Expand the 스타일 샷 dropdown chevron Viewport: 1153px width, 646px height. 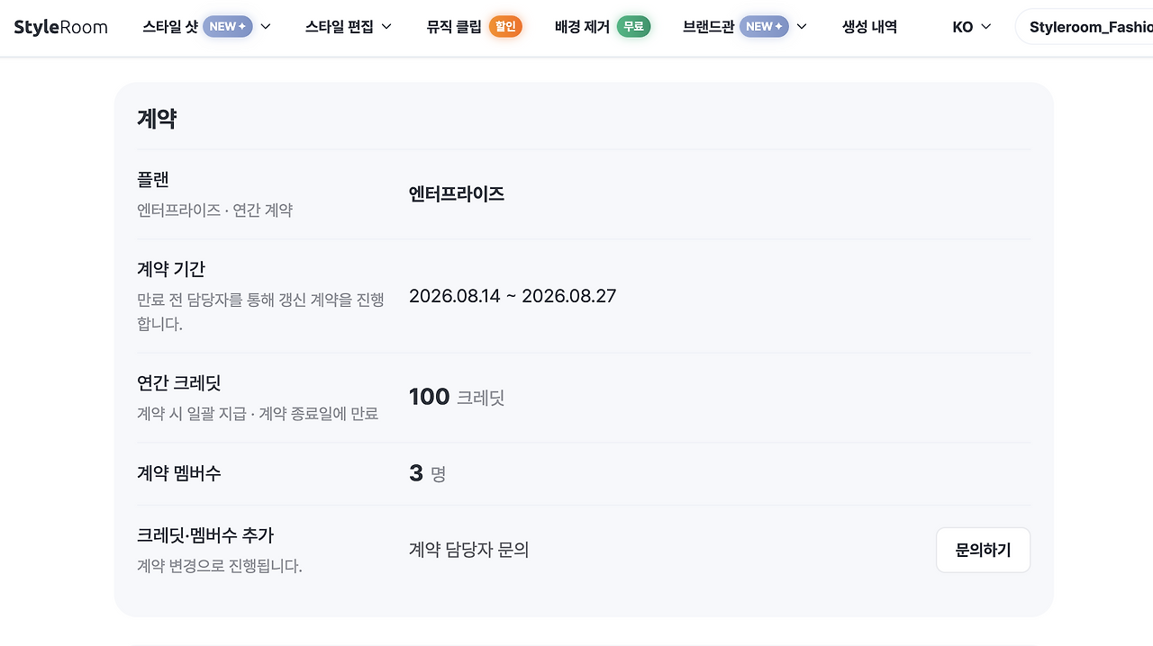266,27
